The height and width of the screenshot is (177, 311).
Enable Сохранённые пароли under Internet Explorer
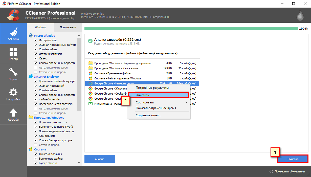[36, 113]
